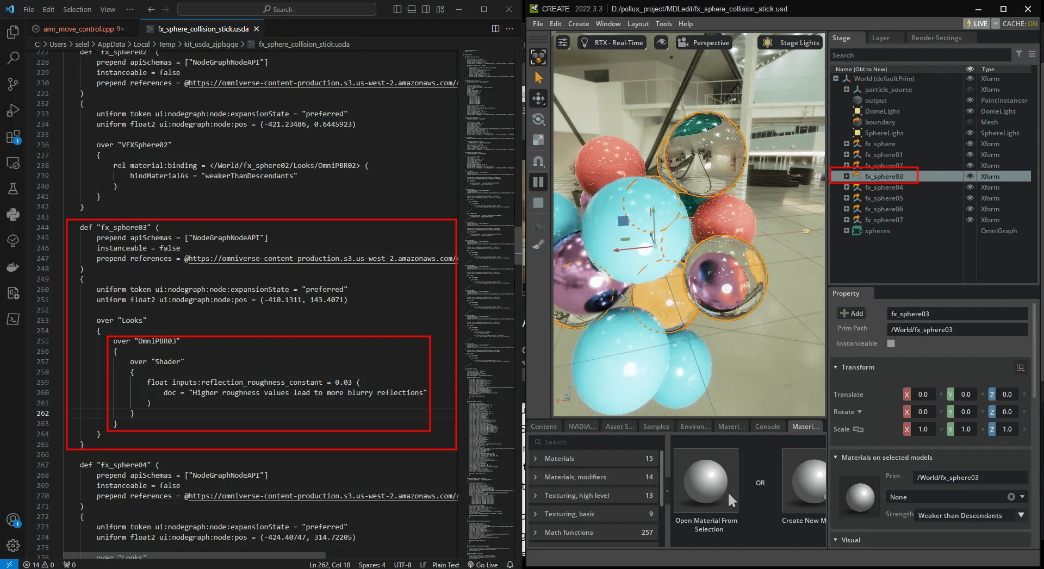Open the Create menu in Omniverse
Screen dimensions: 1044x569
(x=578, y=23)
